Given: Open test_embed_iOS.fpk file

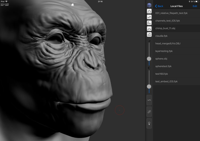Looking at the screenshot, I should [x=166, y=81].
